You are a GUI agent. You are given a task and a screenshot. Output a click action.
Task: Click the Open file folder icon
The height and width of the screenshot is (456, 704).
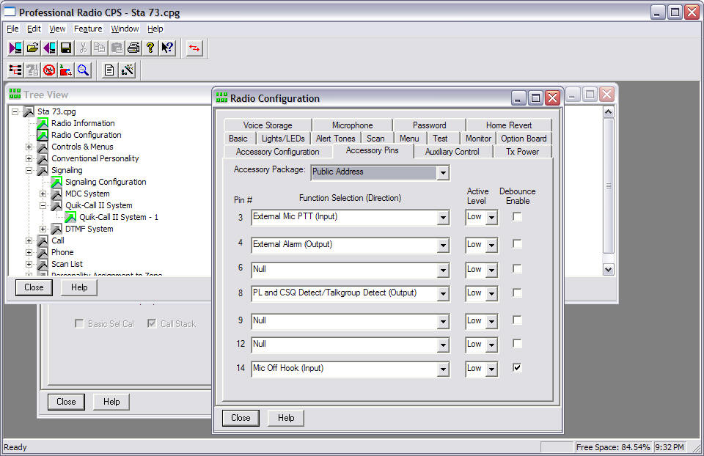(32, 48)
